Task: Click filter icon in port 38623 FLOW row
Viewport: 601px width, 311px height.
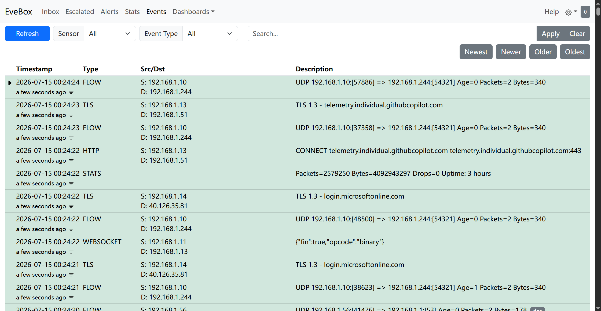Action: point(71,298)
